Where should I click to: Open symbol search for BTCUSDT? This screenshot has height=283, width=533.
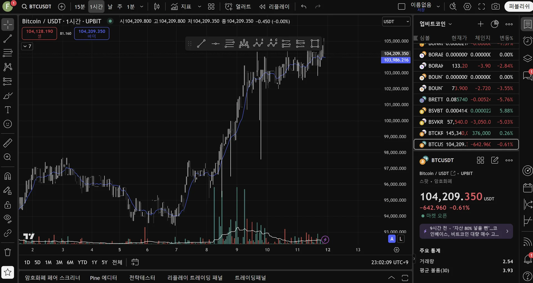37,6
